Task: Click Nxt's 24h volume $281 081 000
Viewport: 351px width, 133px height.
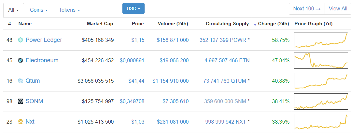Action: (x=173, y=122)
